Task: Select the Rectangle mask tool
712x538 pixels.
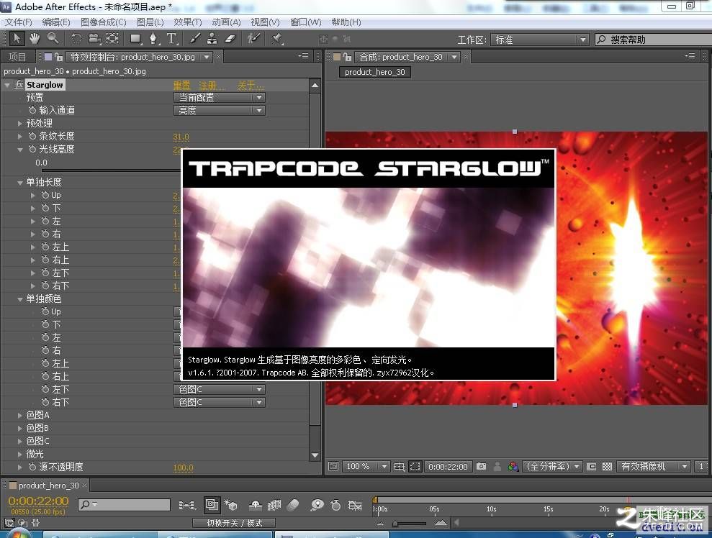Action: (135, 39)
